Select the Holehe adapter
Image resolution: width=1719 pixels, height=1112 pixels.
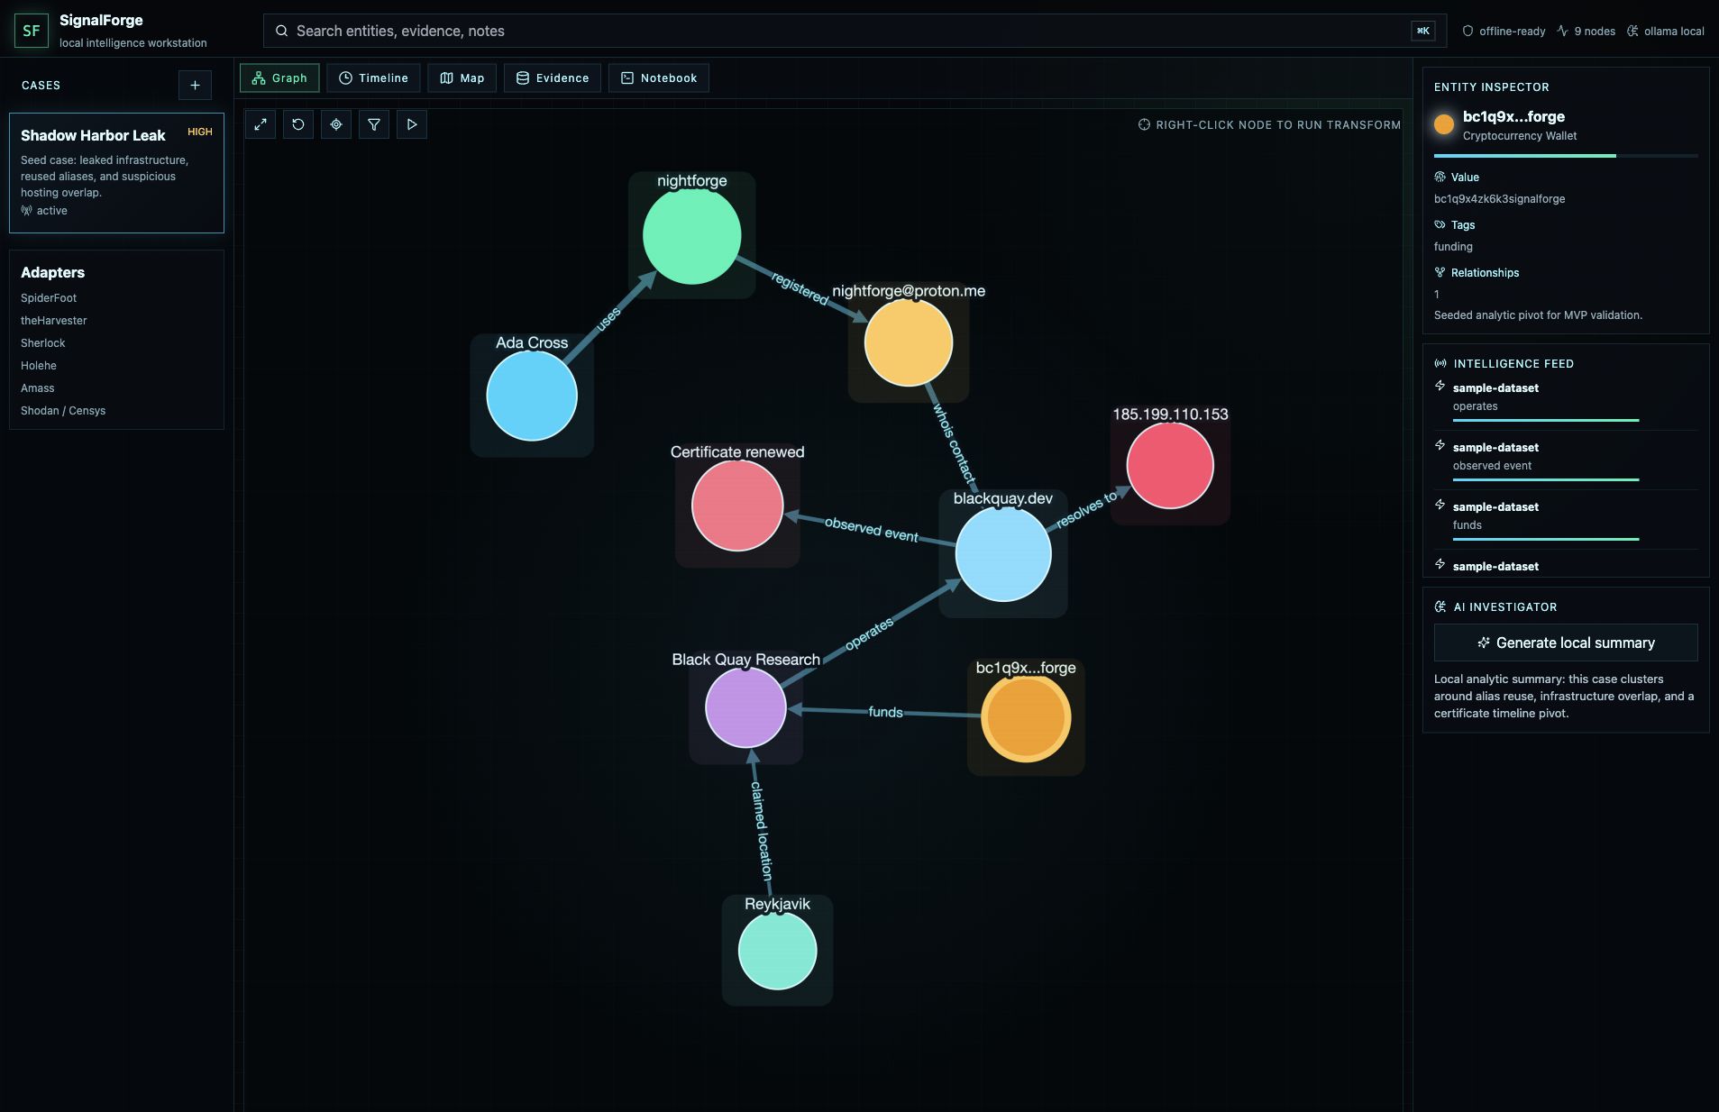tap(39, 366)
